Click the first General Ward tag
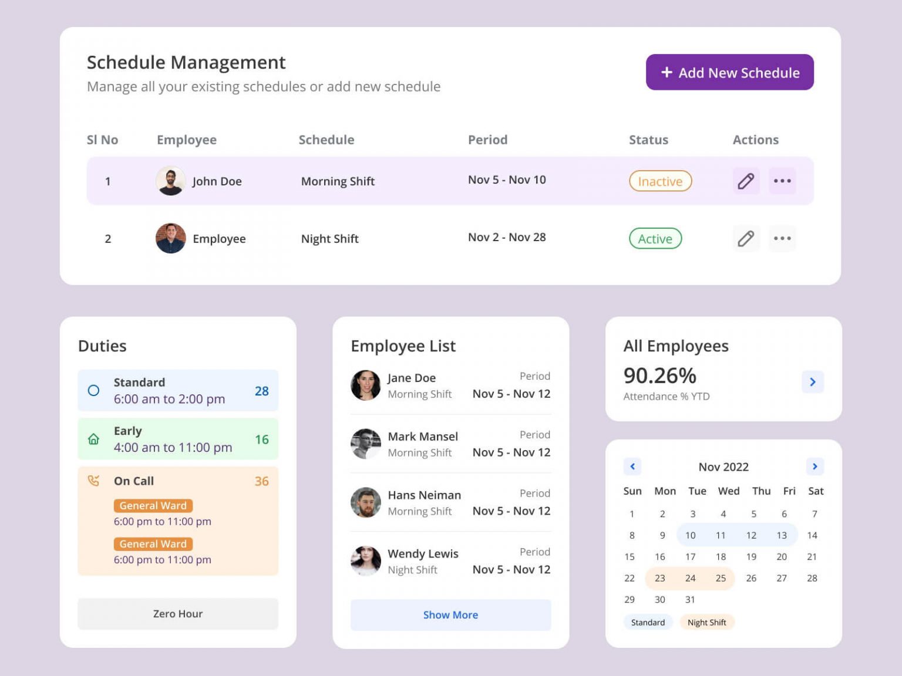 point(153,505)
